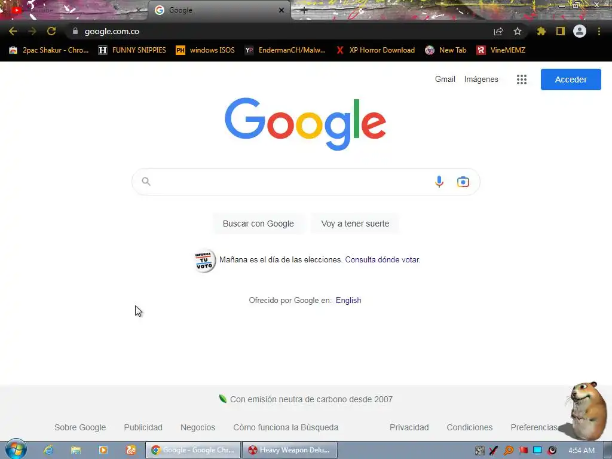The width and height of the screenshot is (612, 459).
Task: Click the Google logo
Action: [305, 124]
